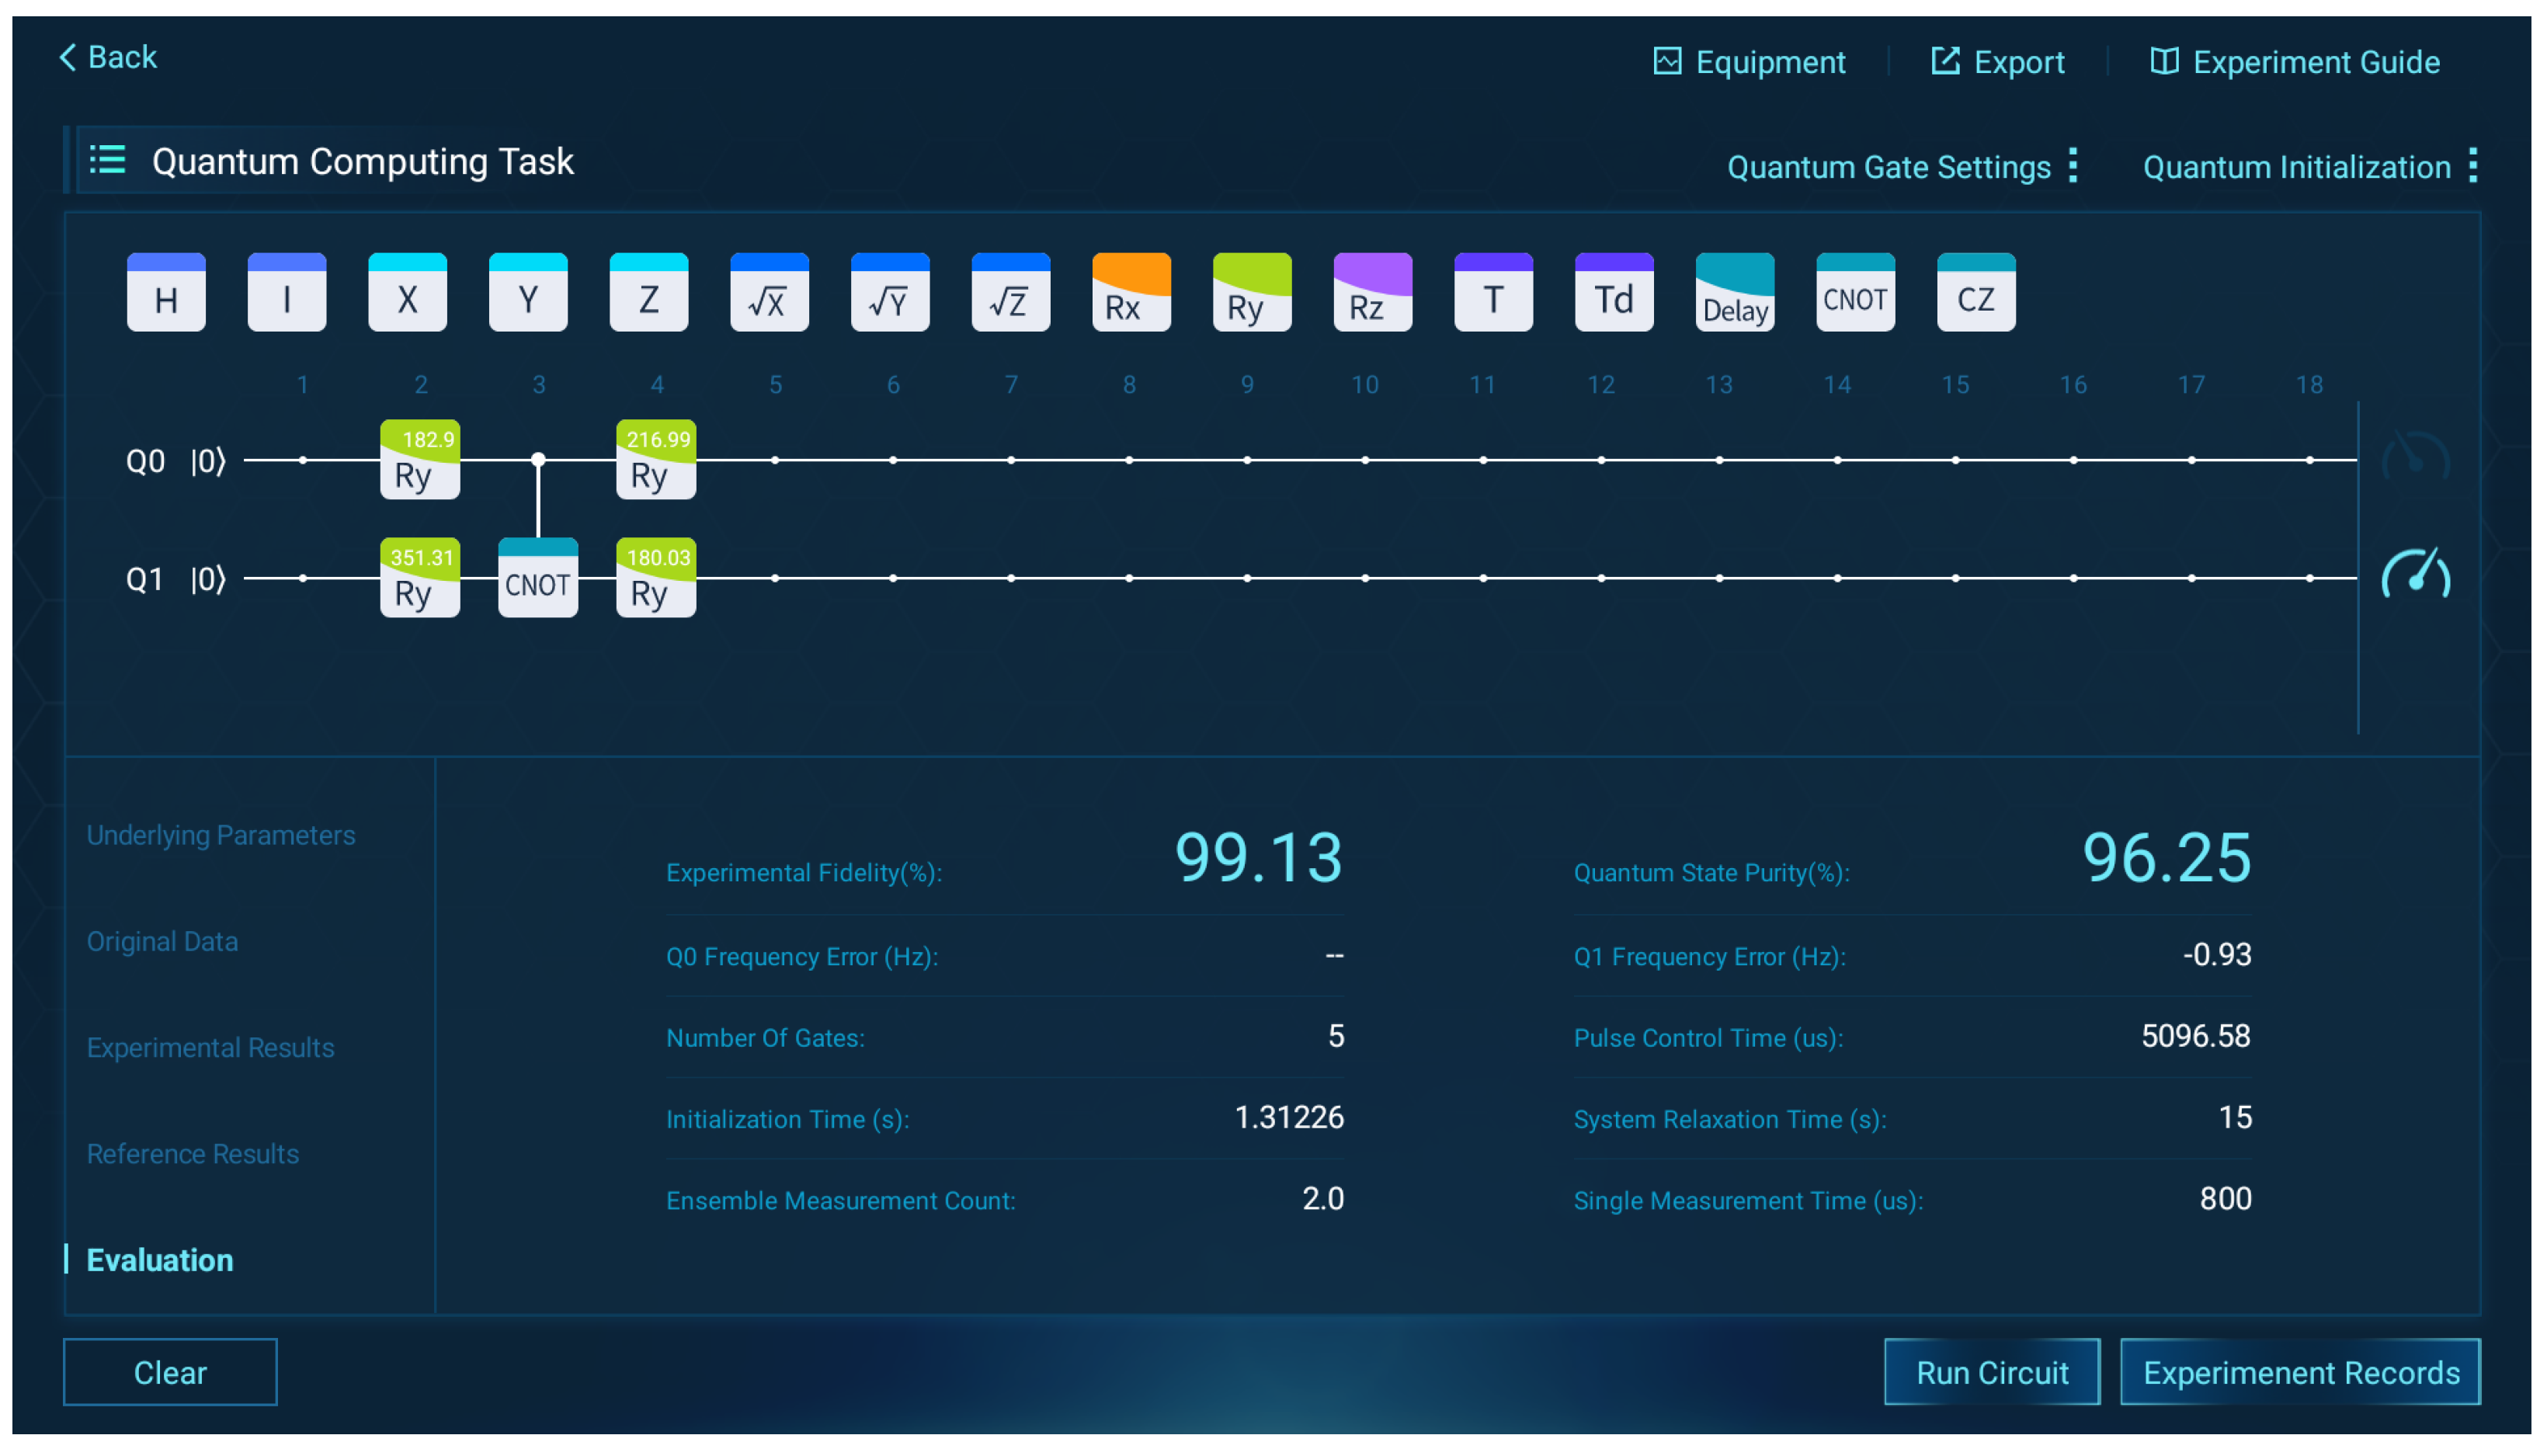Click the task list icon beside title
The width and height of the screenshot is (2547, 1456).
click(107, 160)
